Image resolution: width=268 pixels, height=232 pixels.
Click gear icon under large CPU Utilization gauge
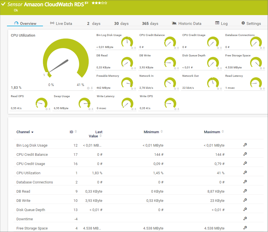coord(88,88)
